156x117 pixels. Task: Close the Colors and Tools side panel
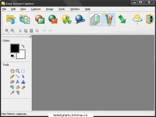[x=30, y=36]
